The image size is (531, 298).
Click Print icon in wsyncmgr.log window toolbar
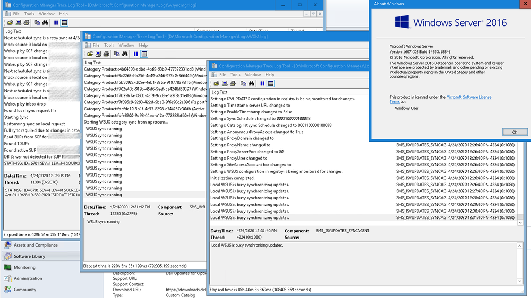tap(27, 23)
